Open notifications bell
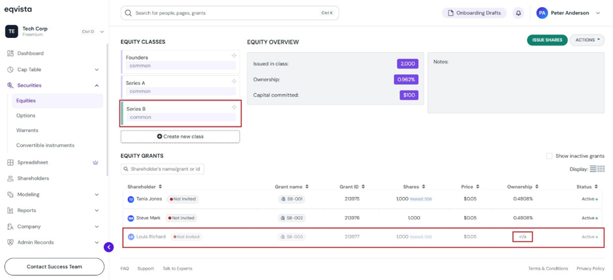 [x=518, y=13]
